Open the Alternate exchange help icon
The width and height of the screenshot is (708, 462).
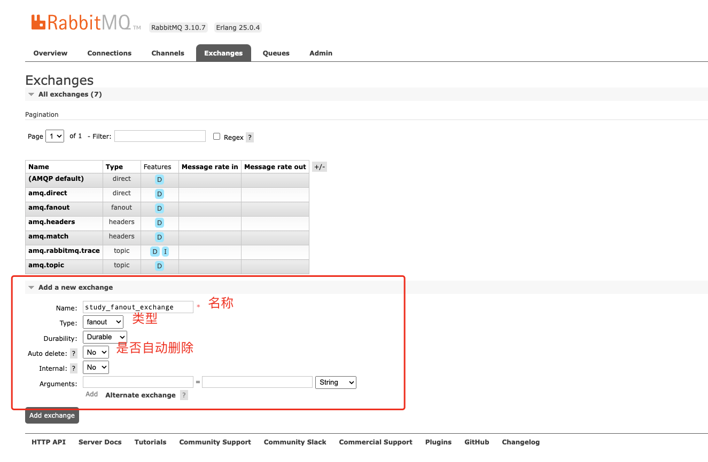[x=184, y=395]
